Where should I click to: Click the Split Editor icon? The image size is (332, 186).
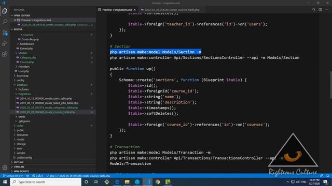click(320, 10)
